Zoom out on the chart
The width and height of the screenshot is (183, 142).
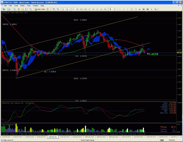(58, 9)
